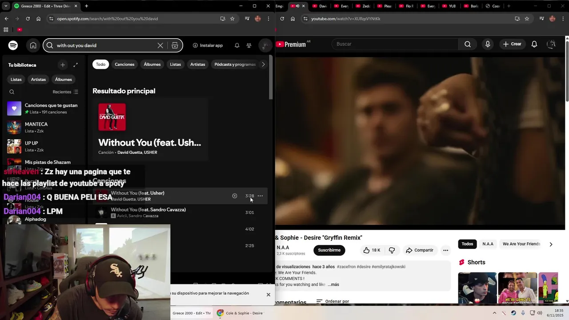
Task: Switch to Boris browser tab
Action: pos(471,6)
